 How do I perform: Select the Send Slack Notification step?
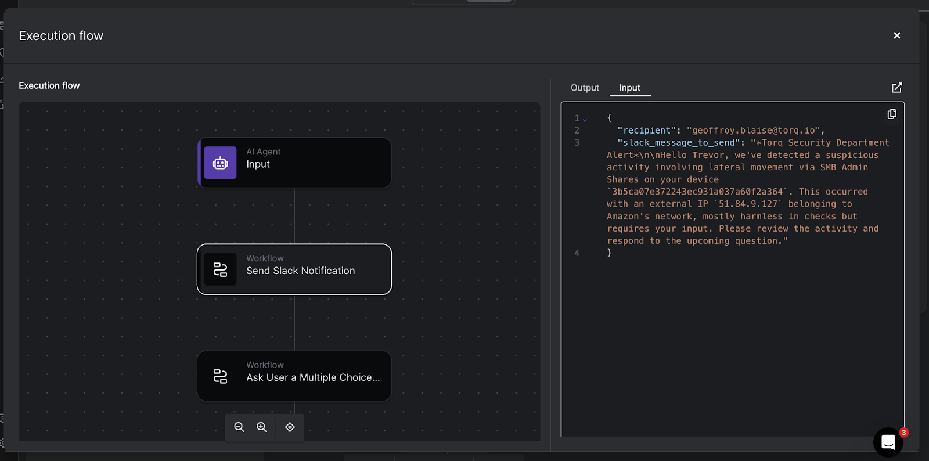pyautogui.click(x=314, y=269)
